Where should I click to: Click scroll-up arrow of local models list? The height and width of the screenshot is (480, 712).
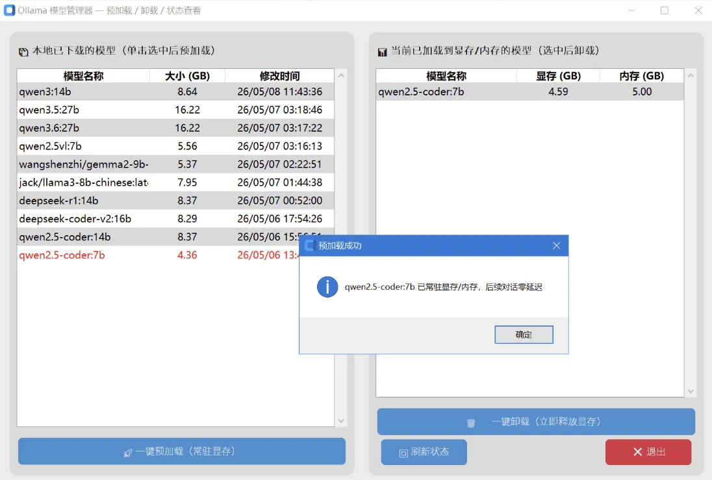click(341, 75)
